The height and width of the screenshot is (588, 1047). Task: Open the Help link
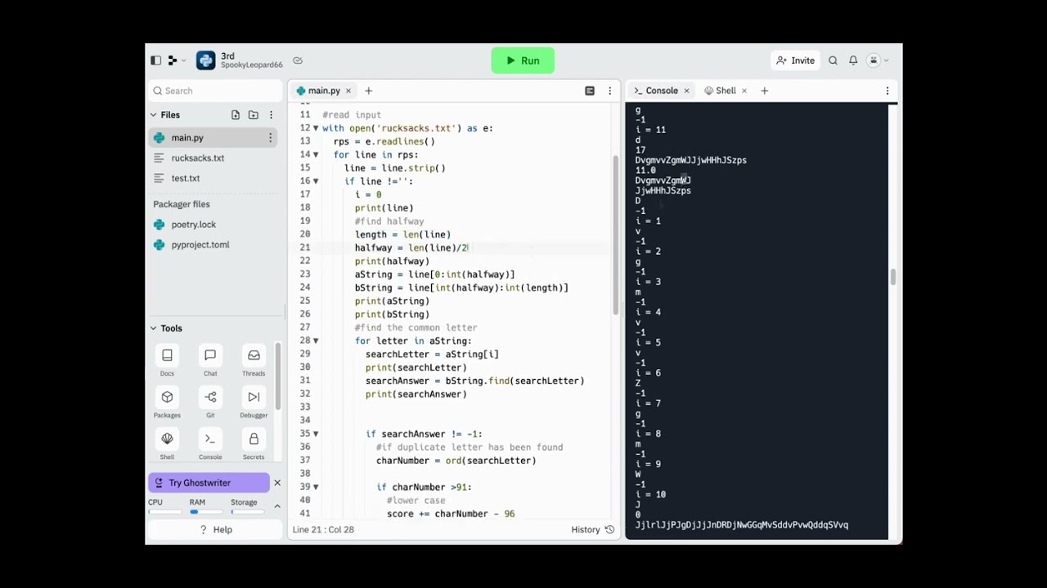pyautogui.click(x=216, y=529)
